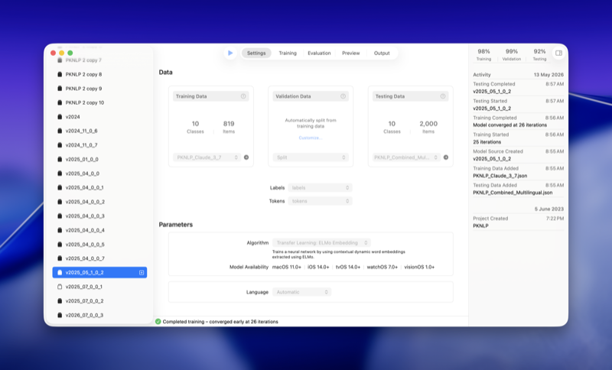
Task: Click the Customize link in Validation Data
Action: [x=311, y=138]
